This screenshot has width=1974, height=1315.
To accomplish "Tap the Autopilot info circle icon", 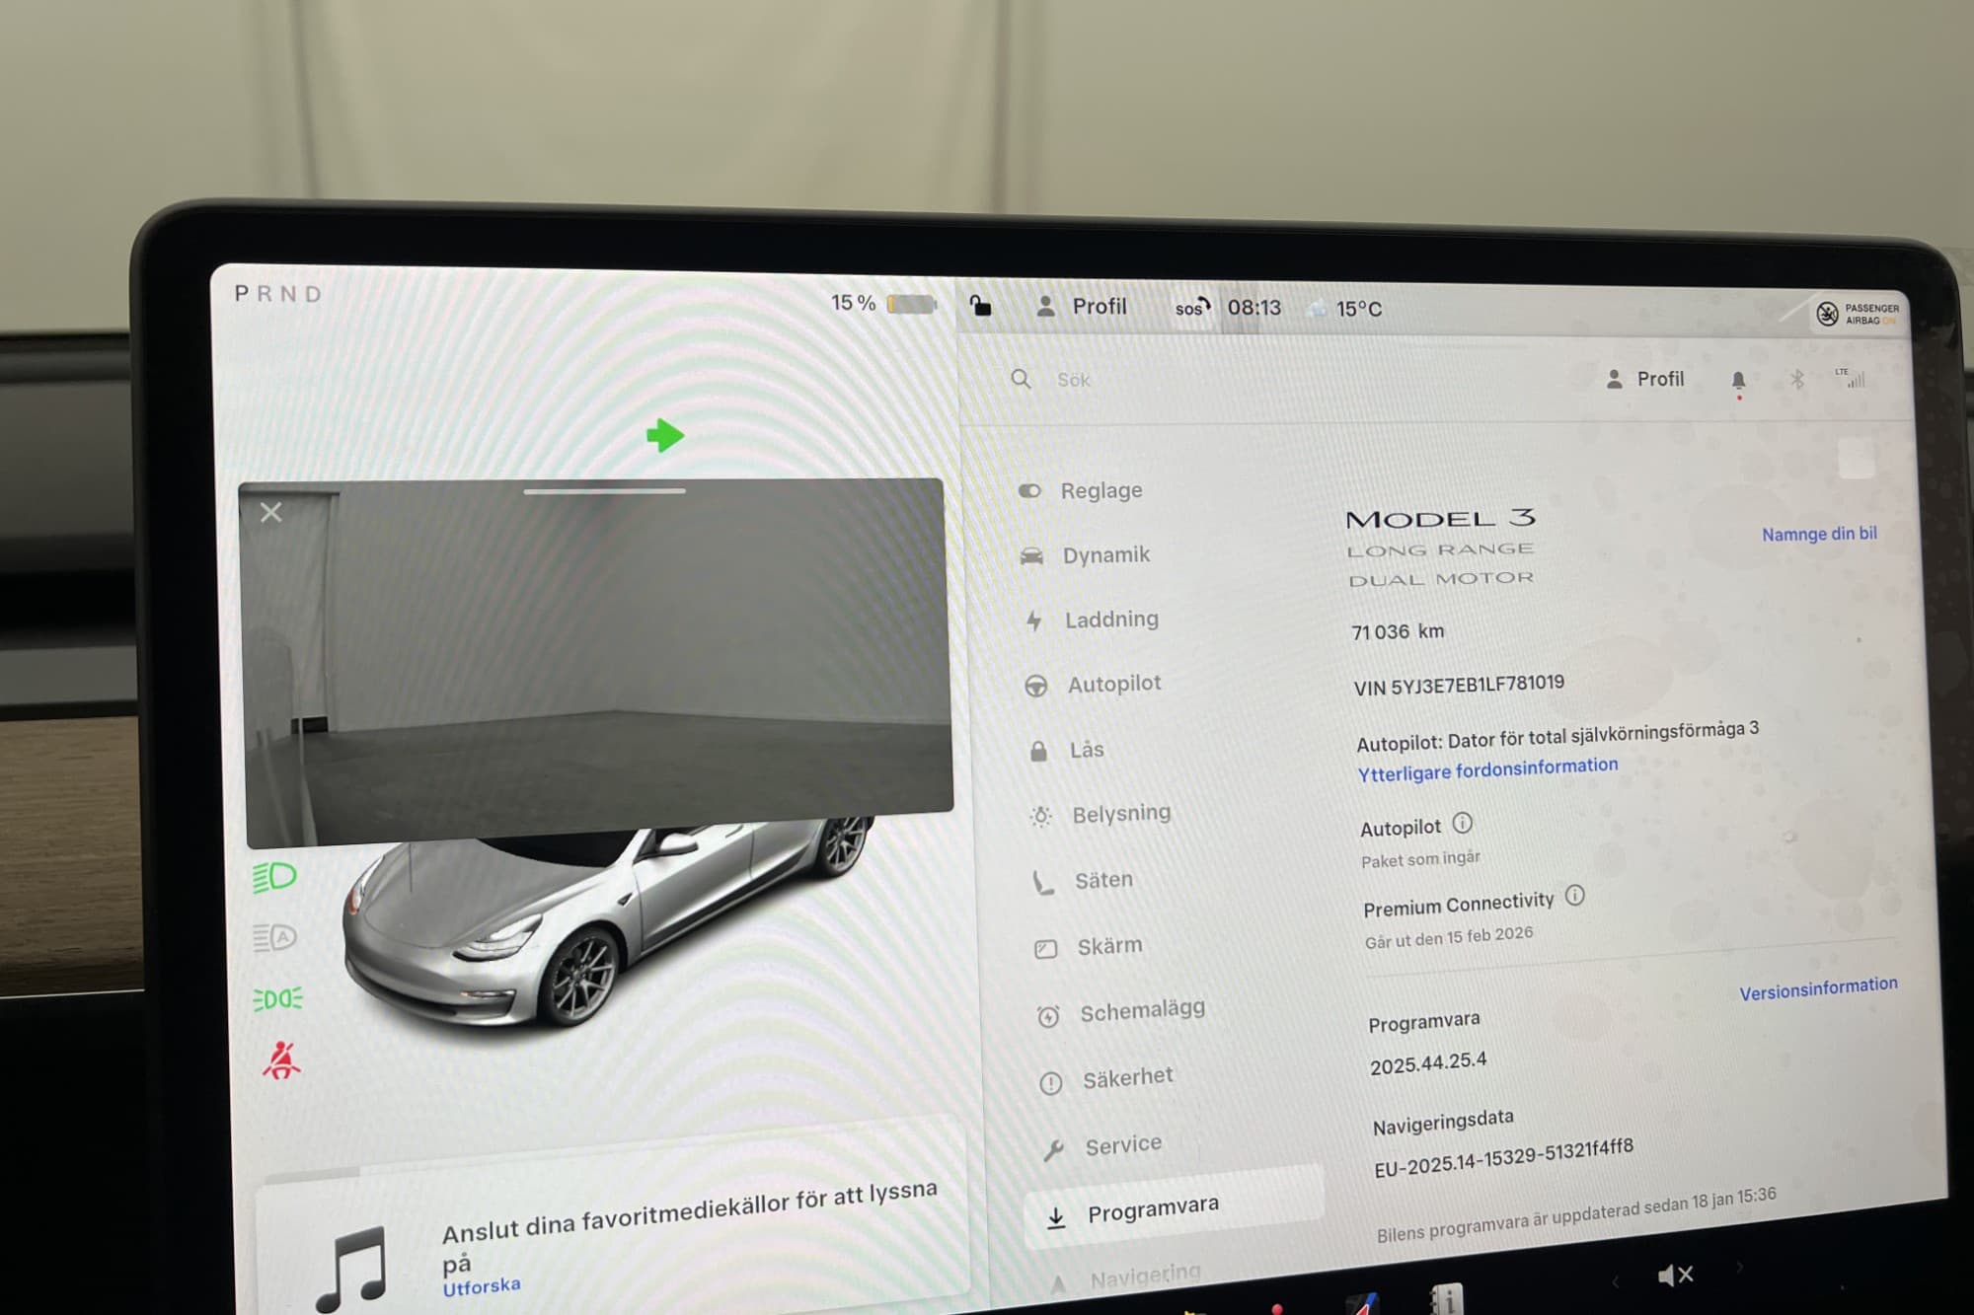I will 1463,823.
